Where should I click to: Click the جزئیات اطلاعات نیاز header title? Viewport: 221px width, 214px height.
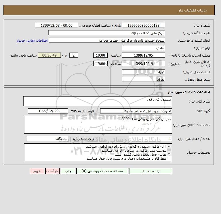(x=193, y=10)
